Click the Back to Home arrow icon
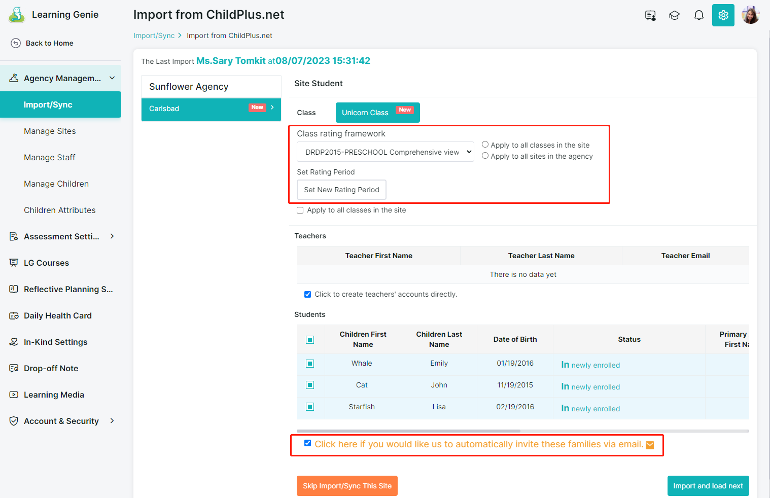Screen dimensions: 770x498 (x=16, y=43)
